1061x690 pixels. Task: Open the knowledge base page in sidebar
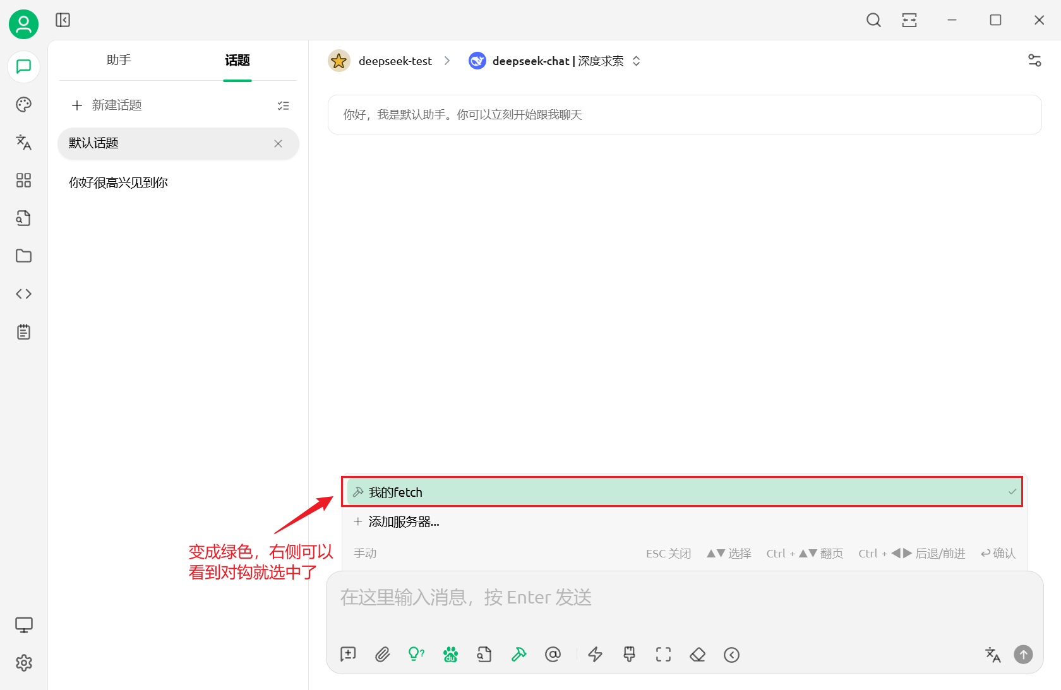coord(24,218)
